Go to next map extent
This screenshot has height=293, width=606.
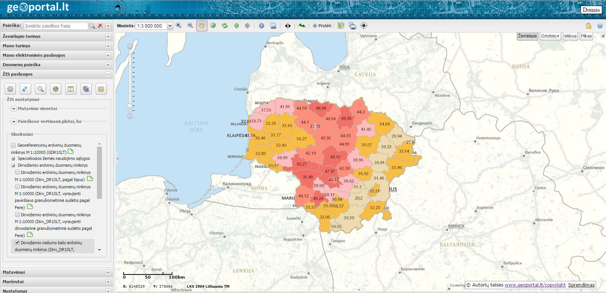coord(247,26)
